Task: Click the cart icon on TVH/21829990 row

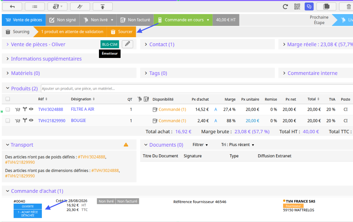Action: [x=18, y=121]
